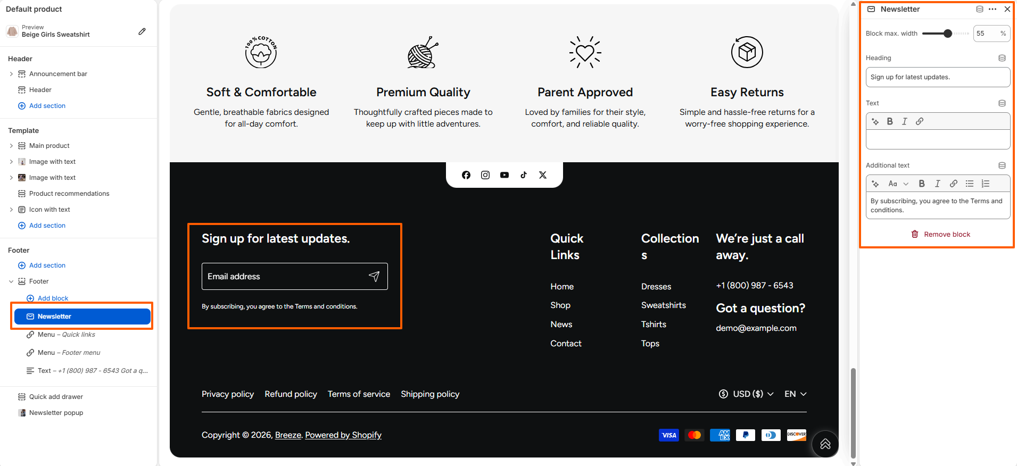Insert bulleted list in Additional text

pos(970,184)
